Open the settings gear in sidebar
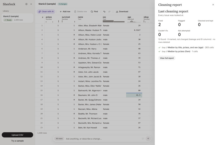Screen dimensions: 219x145 (26, 4)
